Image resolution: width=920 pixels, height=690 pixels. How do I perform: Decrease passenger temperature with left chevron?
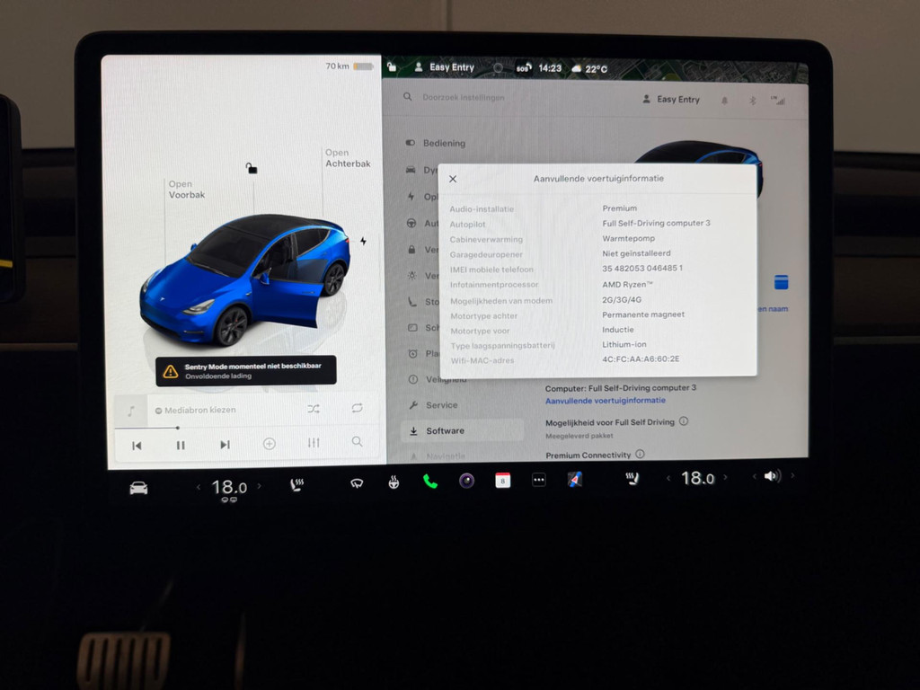point(668,479)
